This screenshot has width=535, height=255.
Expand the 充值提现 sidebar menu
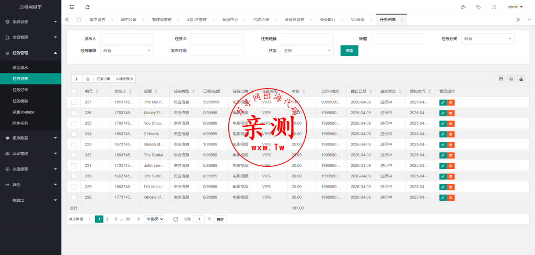tap(31, 169)
